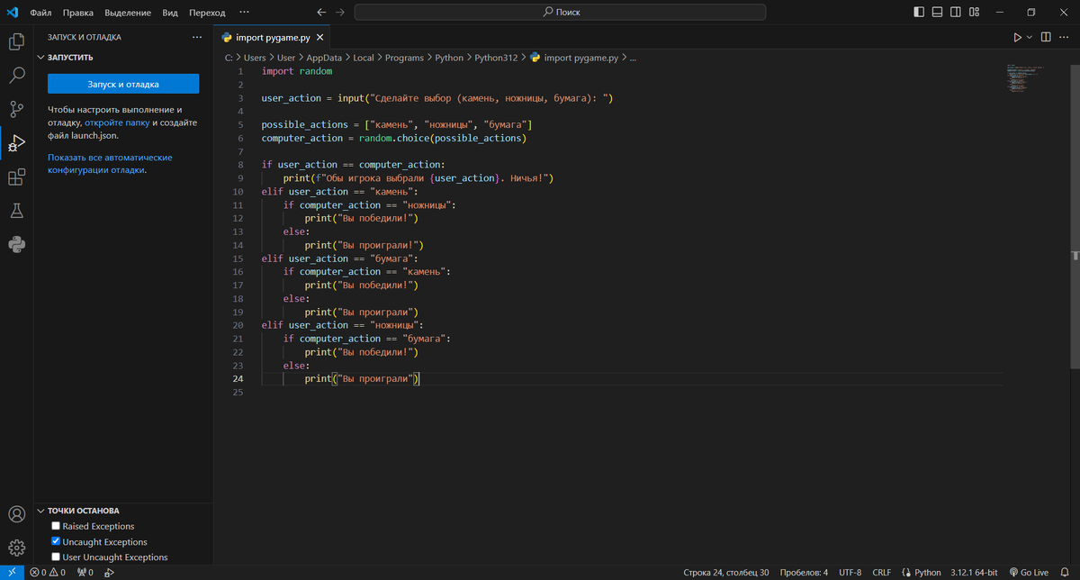This screenshot has width=1080, height=580.
Task: Enable User Uncaught Exceptions breakpoint
Action: 57,557
